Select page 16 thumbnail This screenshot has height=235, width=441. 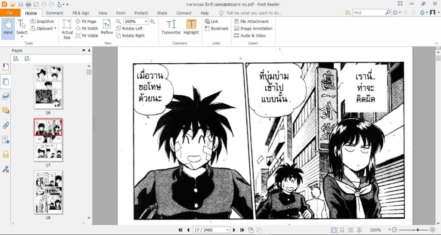coord(48,87)
